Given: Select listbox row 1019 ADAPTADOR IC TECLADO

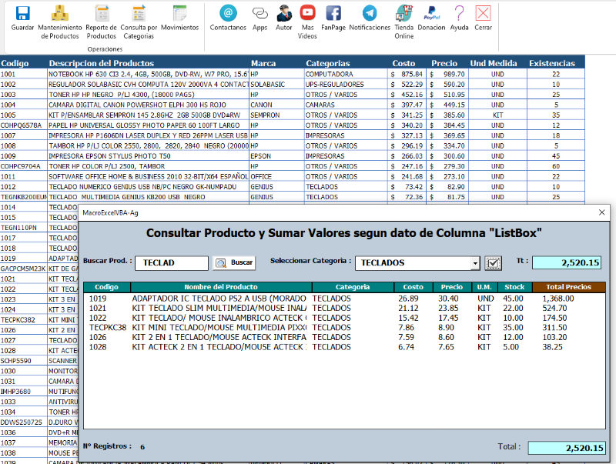Looking at the screenshot, I should (x=344, y=299).
